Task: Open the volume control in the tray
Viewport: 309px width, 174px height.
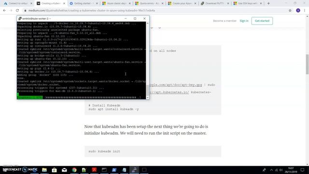Action: (281, 170)
